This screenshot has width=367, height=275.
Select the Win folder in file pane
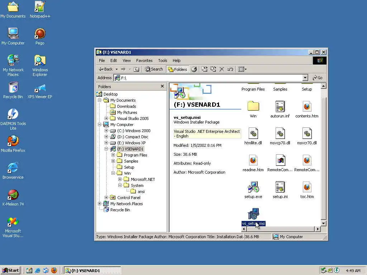click(253, 109)
